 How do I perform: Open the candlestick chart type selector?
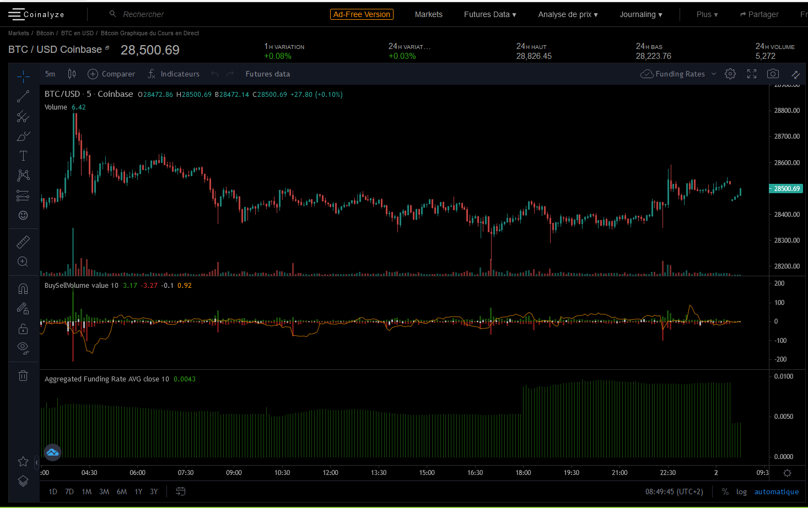(72, 74)
